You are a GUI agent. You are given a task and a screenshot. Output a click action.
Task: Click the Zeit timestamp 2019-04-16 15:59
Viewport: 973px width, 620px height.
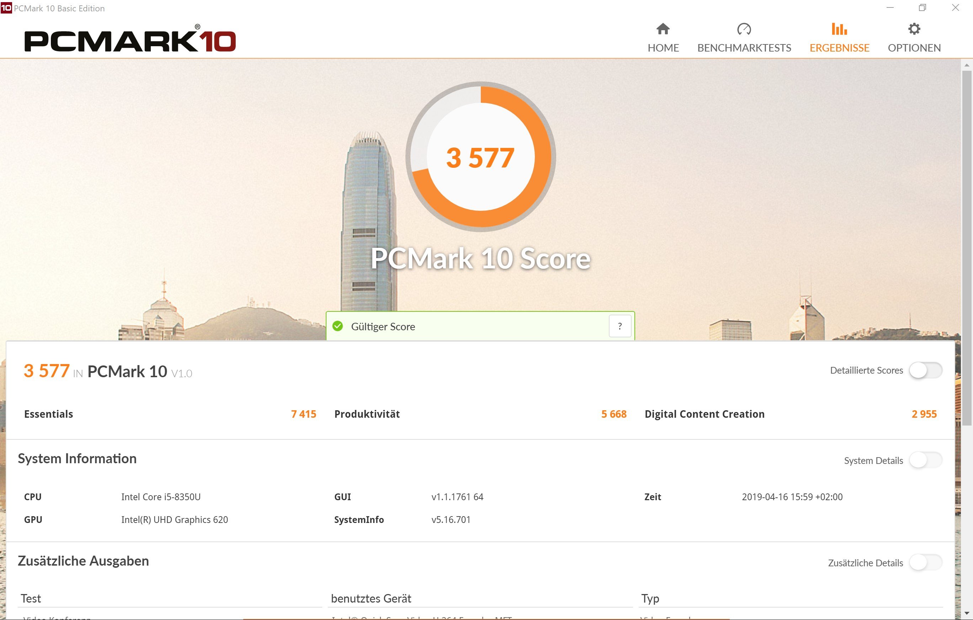[792, 496]
